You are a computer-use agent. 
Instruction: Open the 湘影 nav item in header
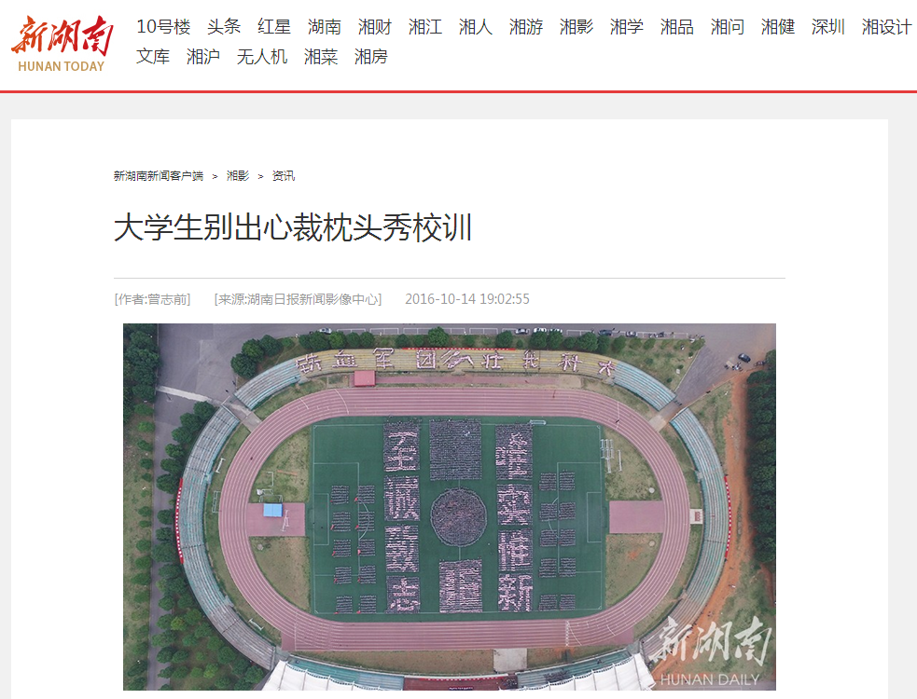[x=577, y=27]
